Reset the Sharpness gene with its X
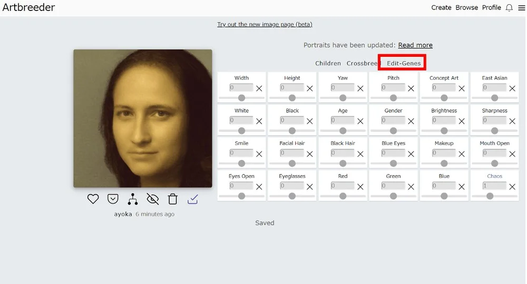This screenshot has height=284, width=527. point(512,121)
